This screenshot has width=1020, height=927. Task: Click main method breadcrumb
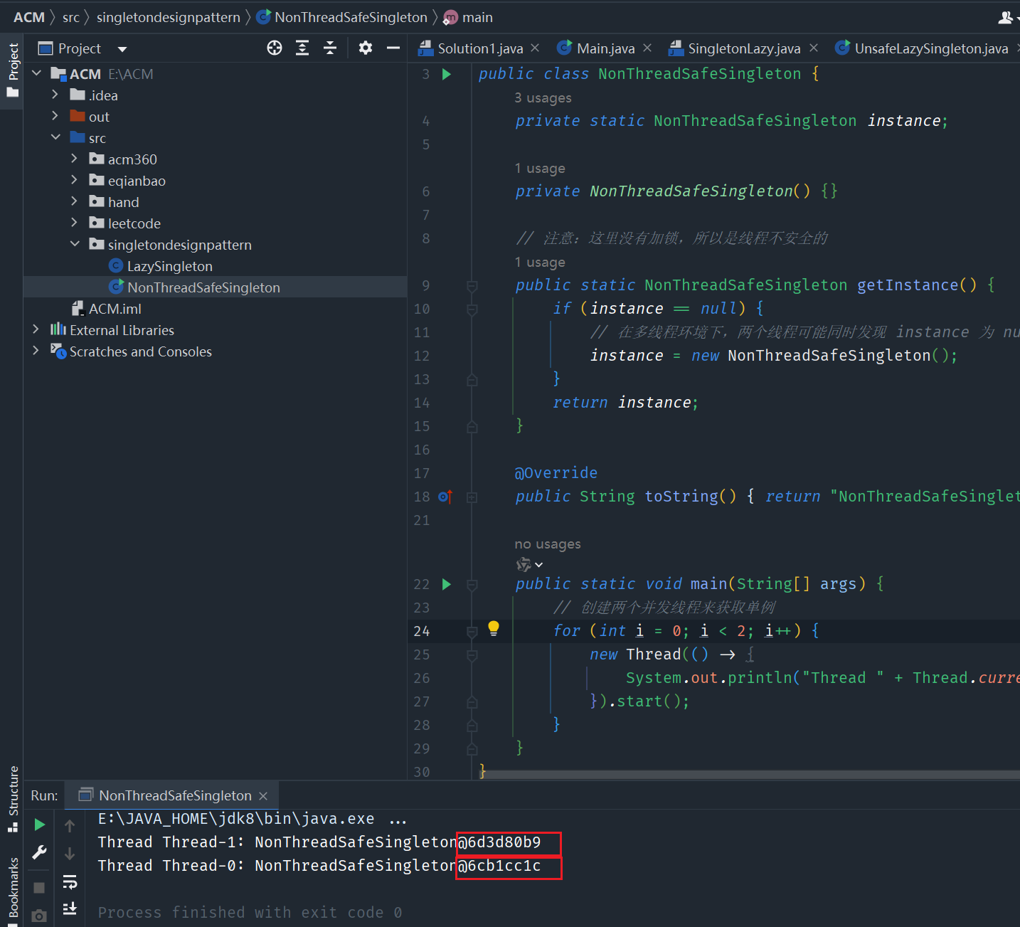[468, 17]
